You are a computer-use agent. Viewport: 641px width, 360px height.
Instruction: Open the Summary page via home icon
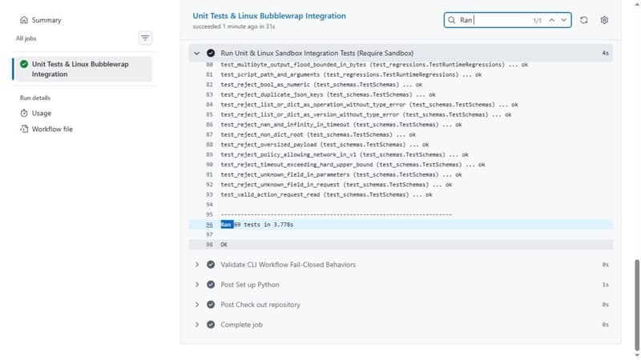(x=24, y=20)
